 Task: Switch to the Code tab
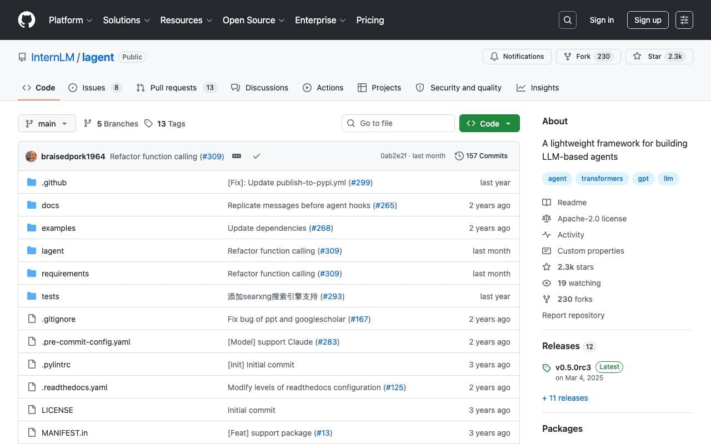click(x=39, y=88)
